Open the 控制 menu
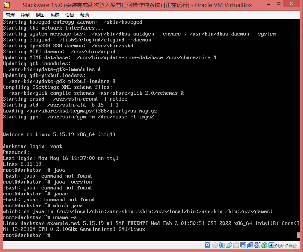Viewport: 303px width, 252px height. pyautogui.click(x=25, y=15)
